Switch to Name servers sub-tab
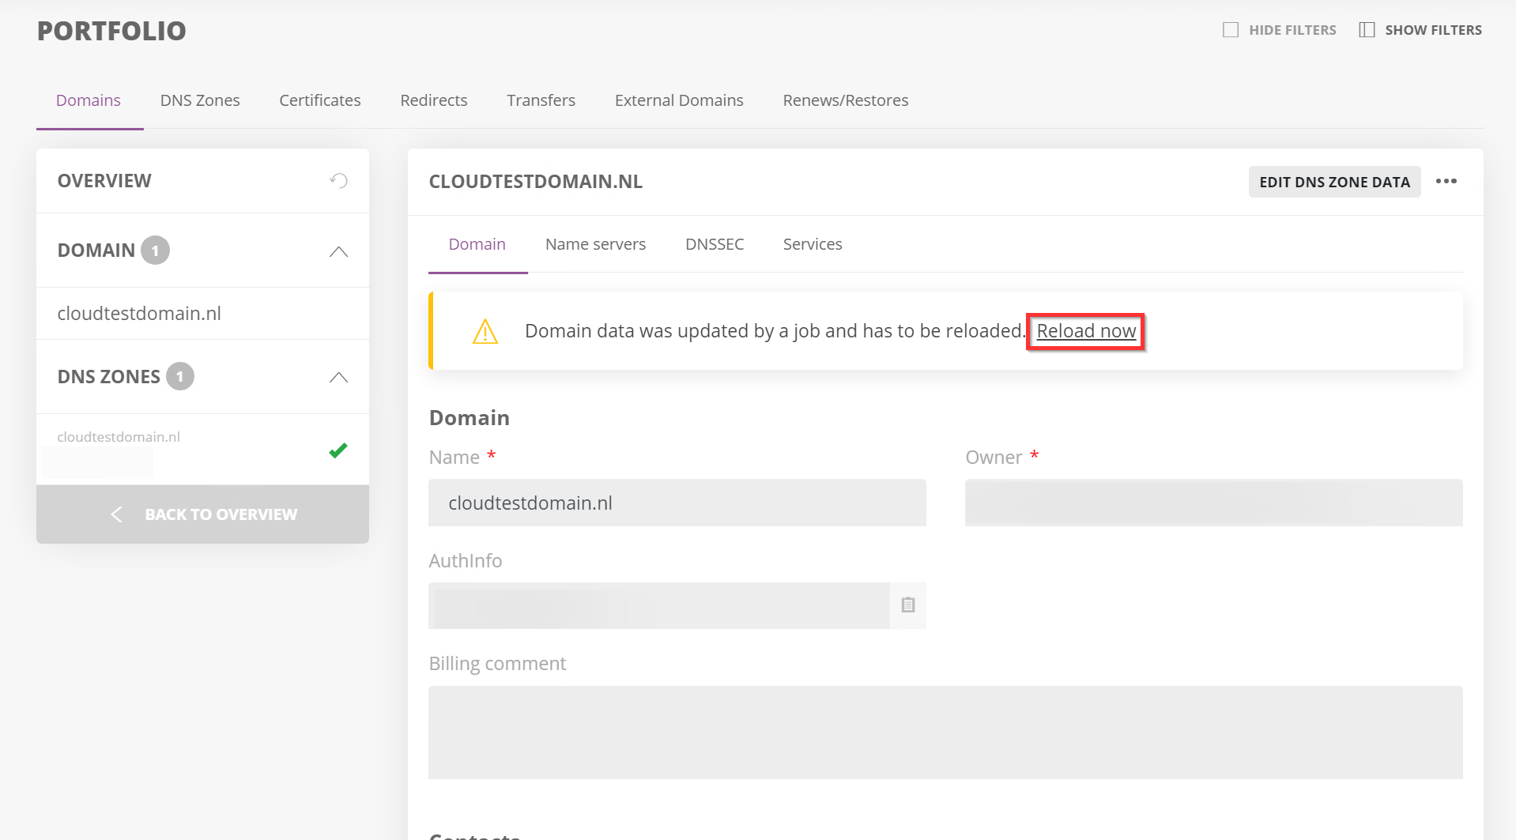This screenshot has height=840, width=1516. tap(595, 244)
